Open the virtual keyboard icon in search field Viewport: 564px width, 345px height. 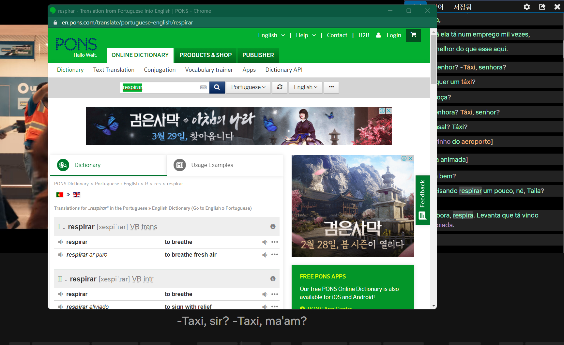(203, 87)
